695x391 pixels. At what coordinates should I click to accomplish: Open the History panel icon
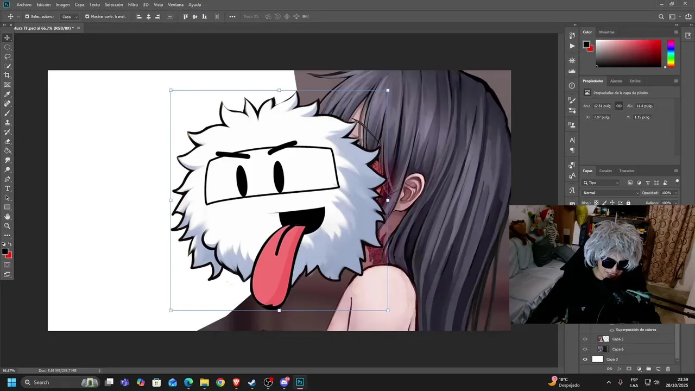(572, 36)
